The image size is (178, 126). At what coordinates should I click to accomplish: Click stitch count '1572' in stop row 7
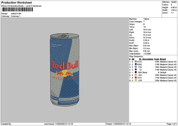[x=139, y=78]
